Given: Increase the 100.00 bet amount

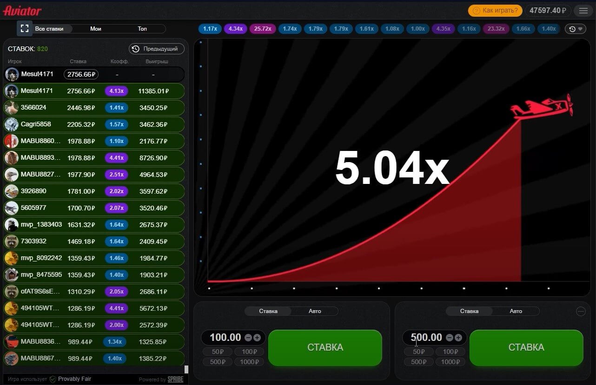Looking at the screenshot, I should 257,338.
